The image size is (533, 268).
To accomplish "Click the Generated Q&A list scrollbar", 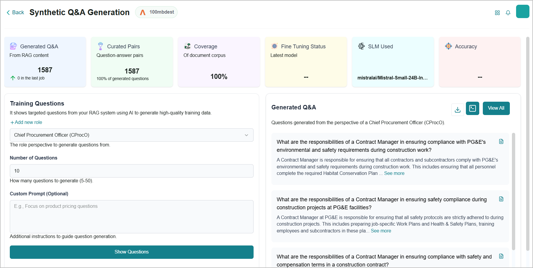I will click(513, 191).
